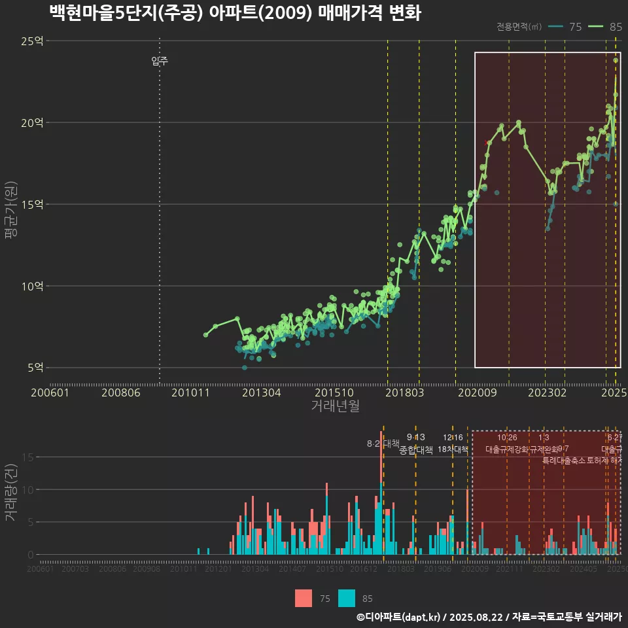Image resolution: width=628 pixels, height=628 pixels.
Task: Click the 15억 y-axis label
Action: [32, 204]
